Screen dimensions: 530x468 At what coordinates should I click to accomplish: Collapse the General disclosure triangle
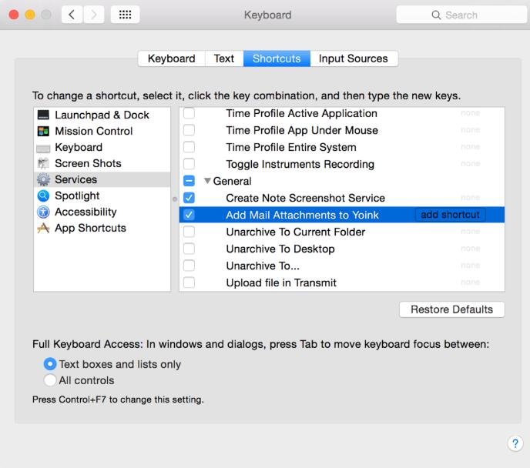tap(207, 181)
